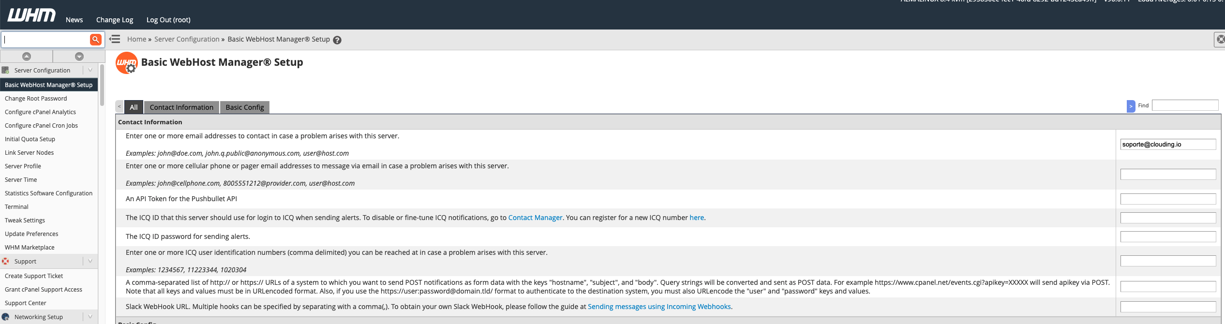Screen dimensions: 1225x324
Task: Open Support Center in sidebar
Action: click(x=26, y=303)
